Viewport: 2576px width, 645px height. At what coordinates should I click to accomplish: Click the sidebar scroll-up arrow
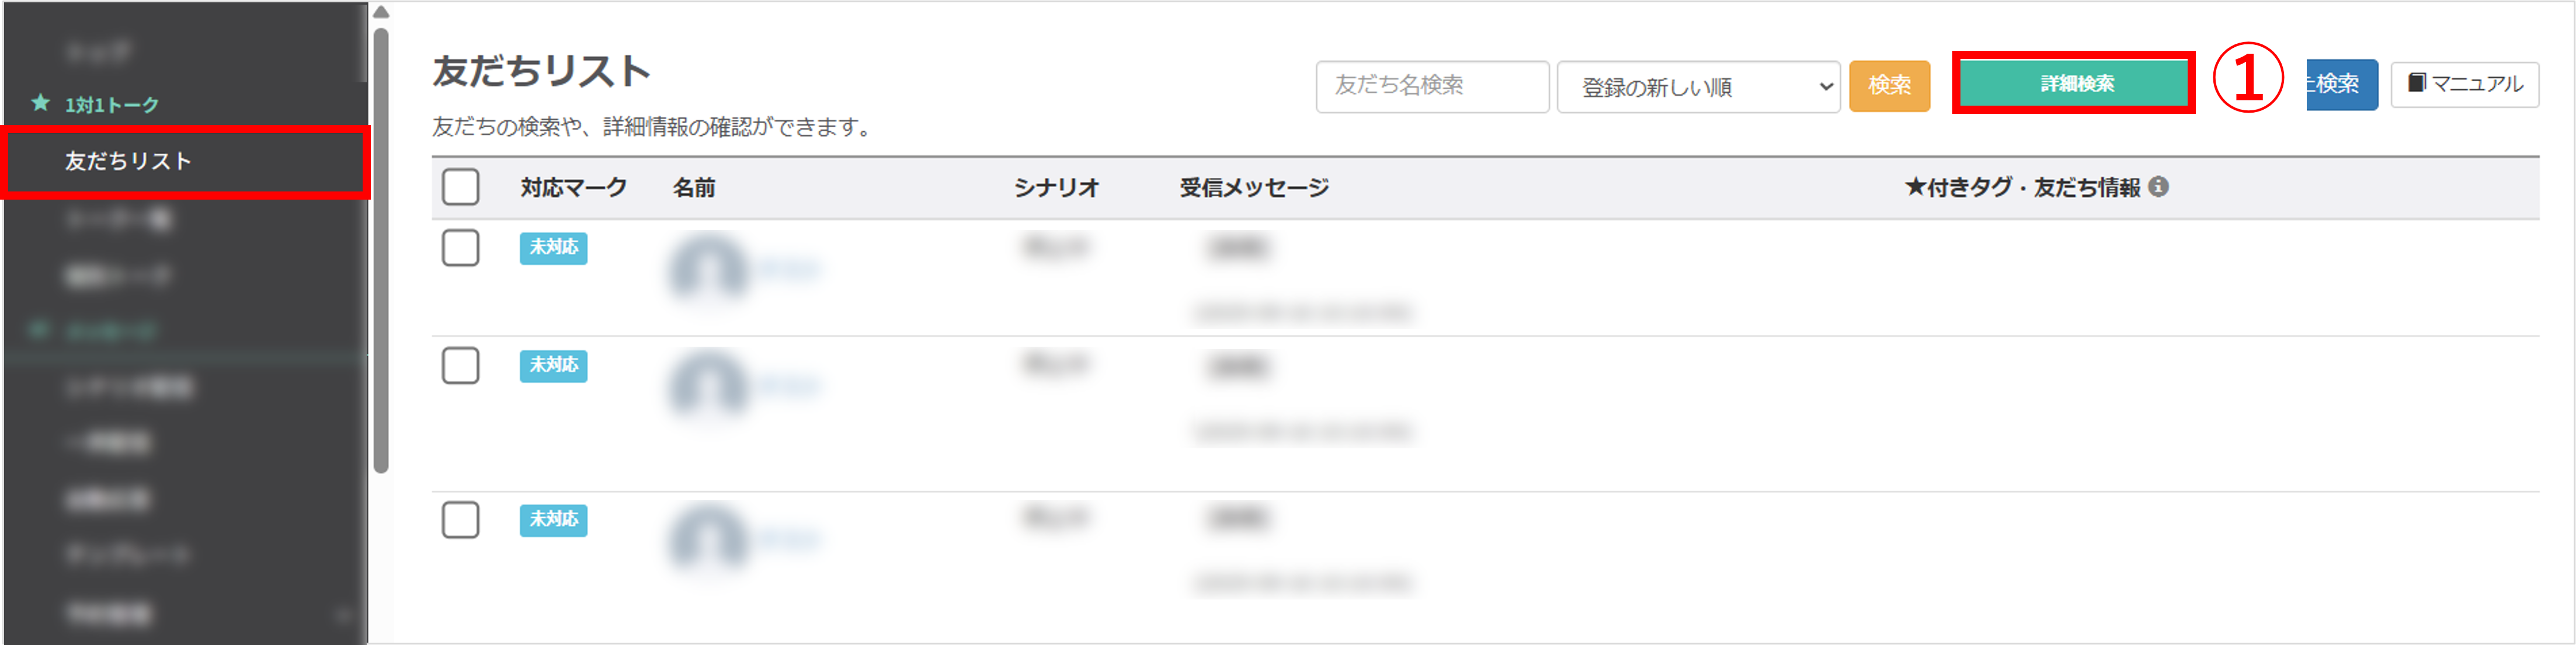[381, 13]
